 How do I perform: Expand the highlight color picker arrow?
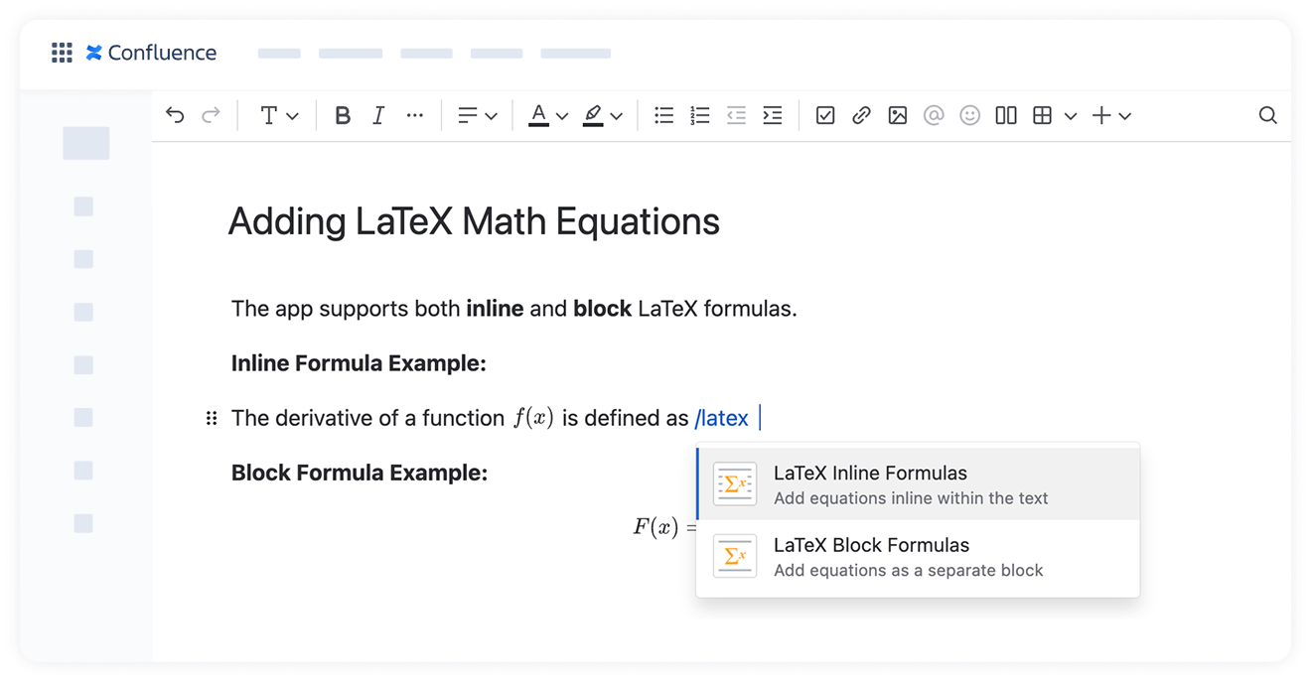coord(616,116)
